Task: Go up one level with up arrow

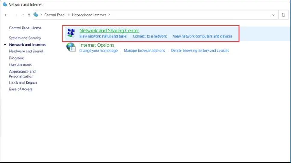Action: (29, 15)
